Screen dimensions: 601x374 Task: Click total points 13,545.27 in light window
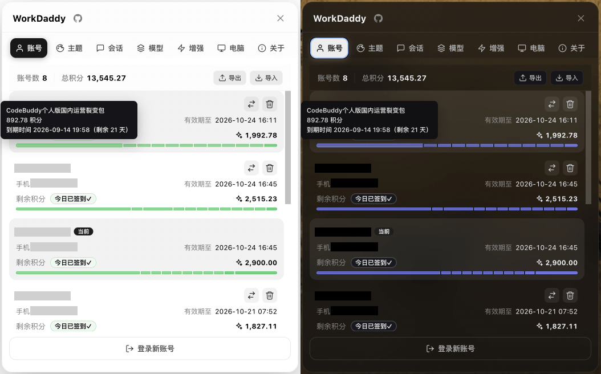[x=107, y=78]
